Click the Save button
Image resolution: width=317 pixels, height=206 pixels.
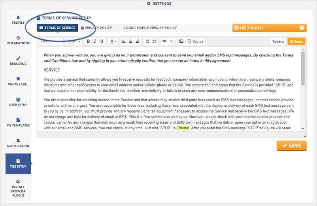(292, 146)
